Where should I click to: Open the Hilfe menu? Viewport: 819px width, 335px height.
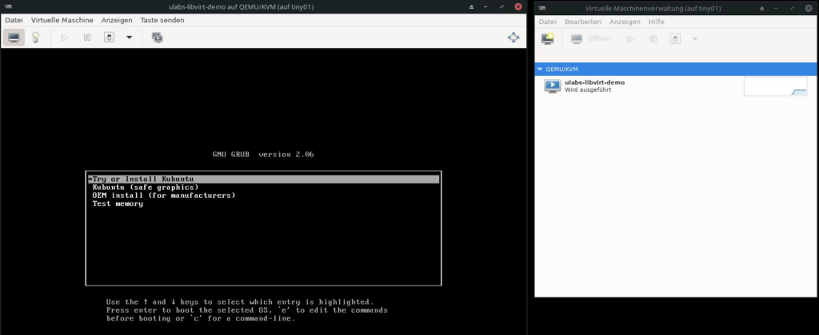pos(657,22)
